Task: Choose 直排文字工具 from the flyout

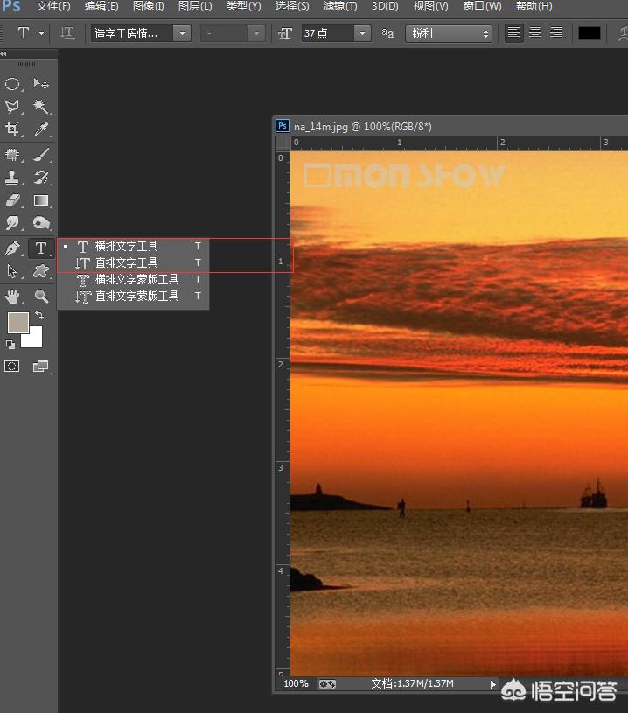Action: 126,262
